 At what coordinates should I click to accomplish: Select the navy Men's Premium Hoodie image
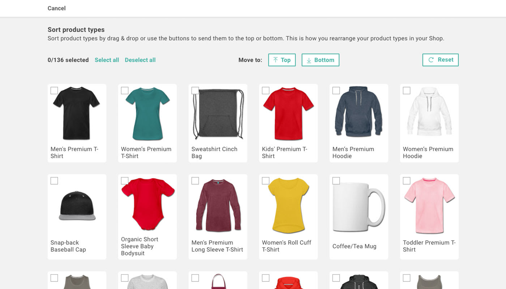point(359,112)
